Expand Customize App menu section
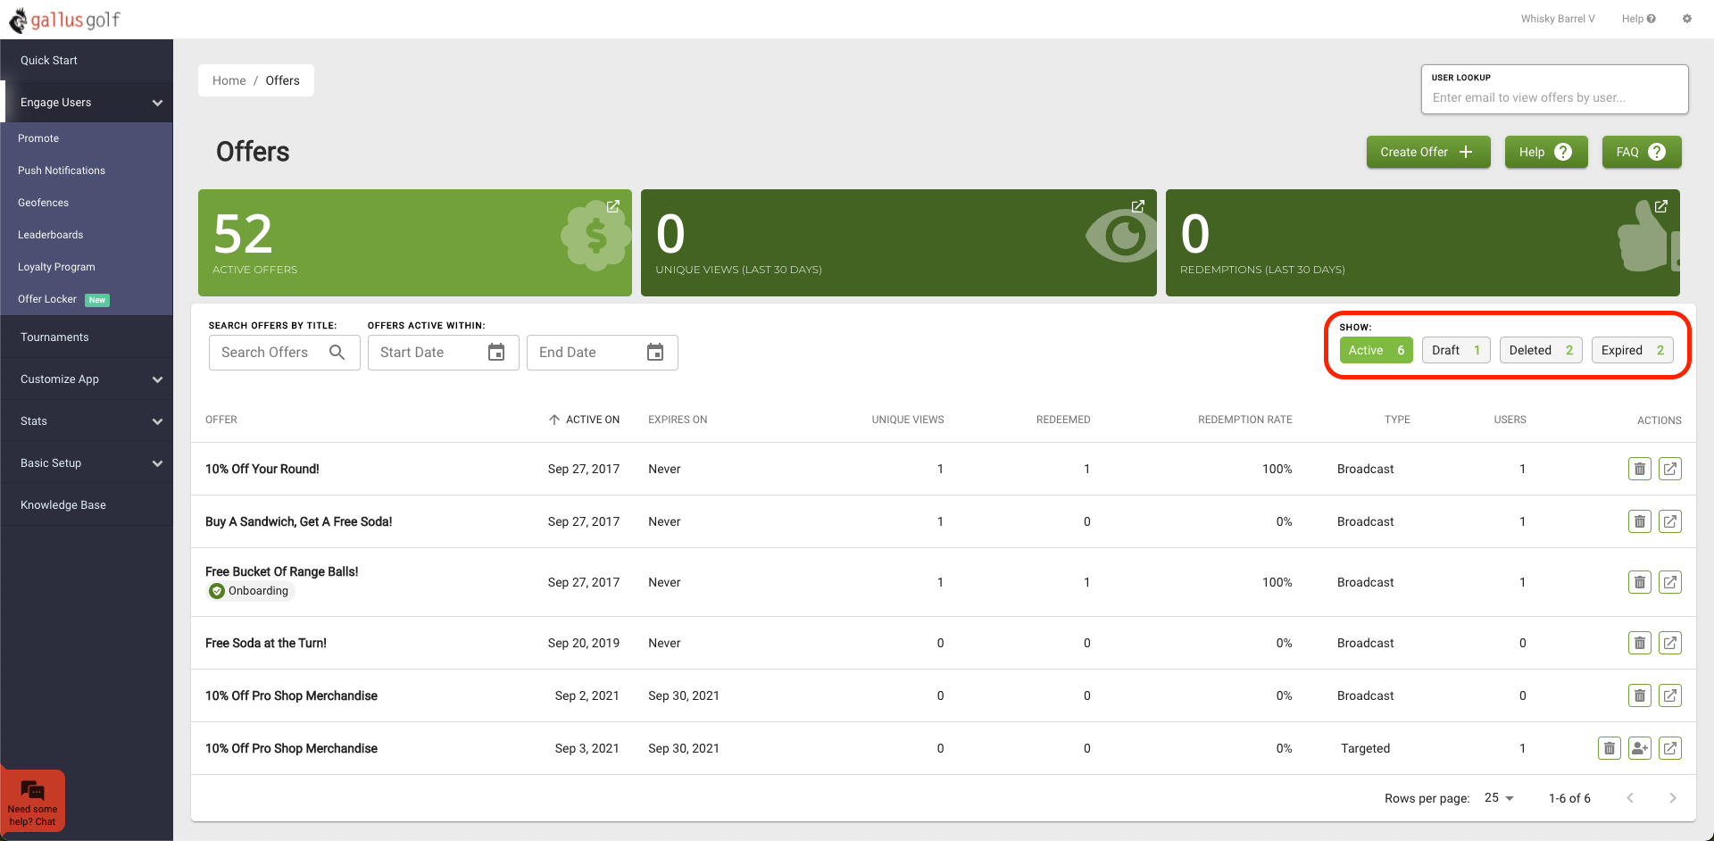The height and width of the screenshot is (841, 1714). [x=87, y=379]
